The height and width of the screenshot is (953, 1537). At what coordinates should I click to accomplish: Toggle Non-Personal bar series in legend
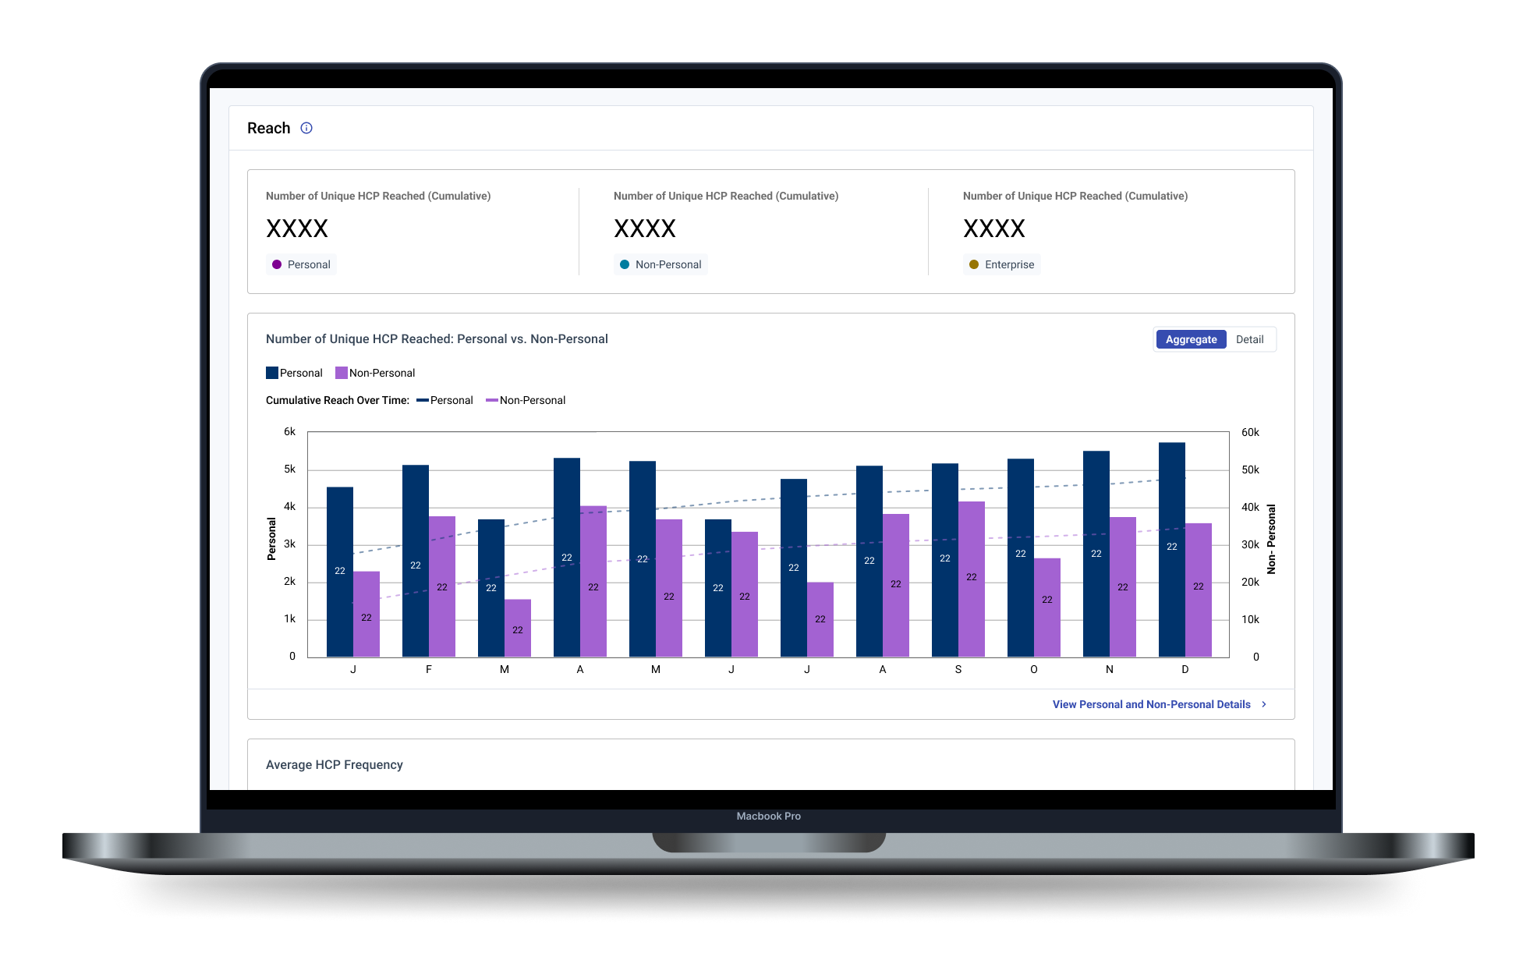375,373
